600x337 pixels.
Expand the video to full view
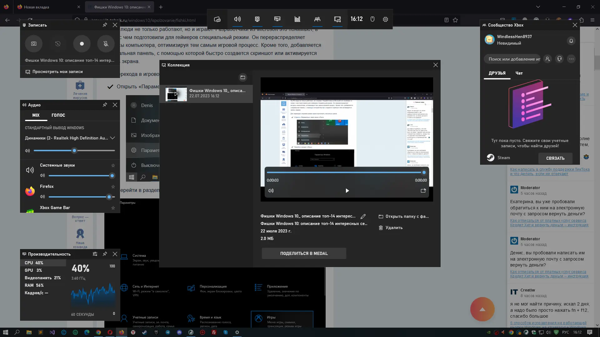[x=423, y=191]
